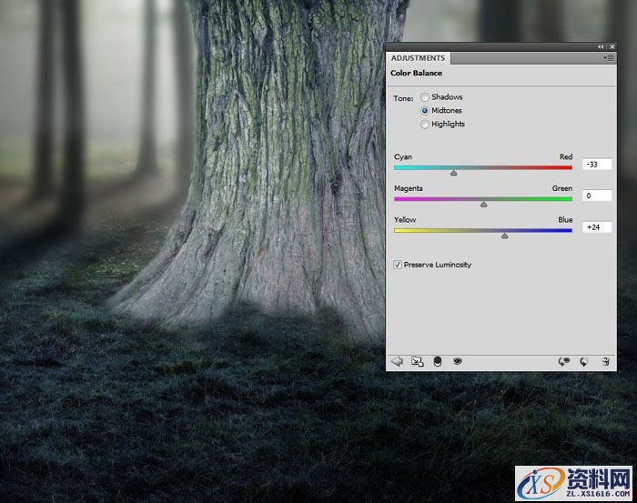
Task: Collapse the panel with double-arrow icon
Action: tap(601, 46)
